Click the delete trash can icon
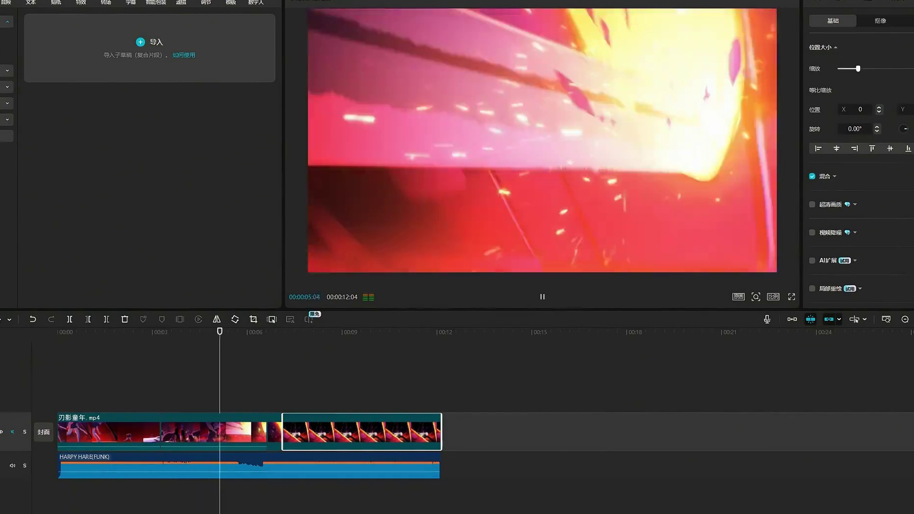 125,319
